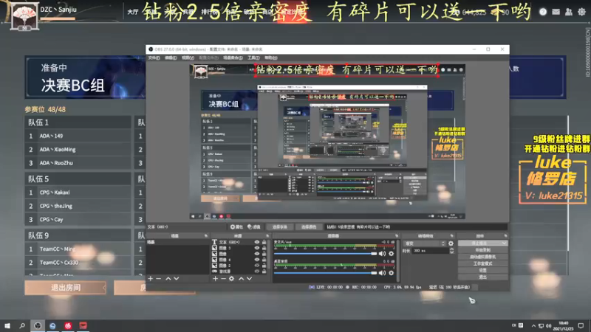This screenshot has height=332, width=591.
Task: Open the 渐变 transition type dropdown
Action: (x=424, y=243)
